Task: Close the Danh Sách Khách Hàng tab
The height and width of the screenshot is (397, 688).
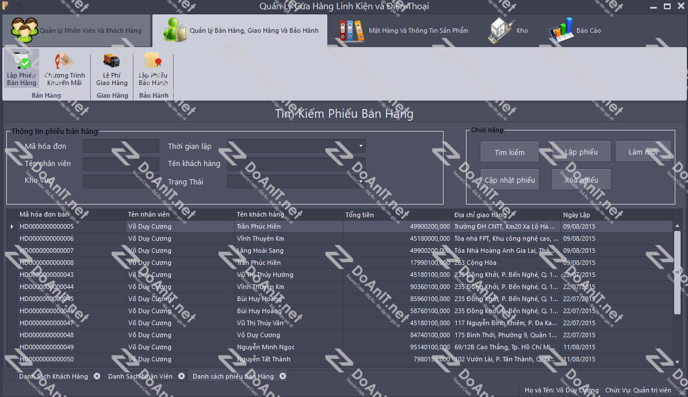Action: coord(97,376)
